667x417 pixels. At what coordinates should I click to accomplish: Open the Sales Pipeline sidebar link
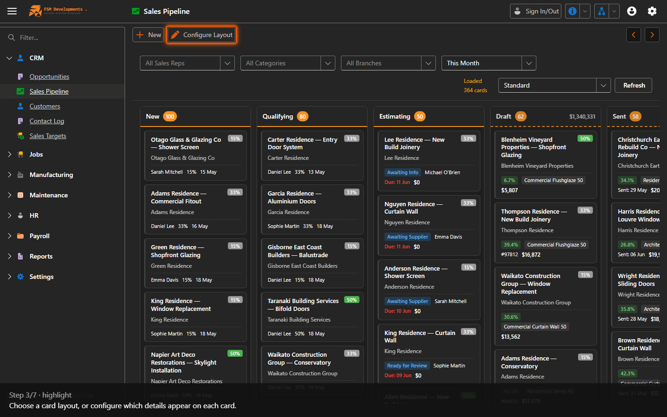tap(49, 91)
